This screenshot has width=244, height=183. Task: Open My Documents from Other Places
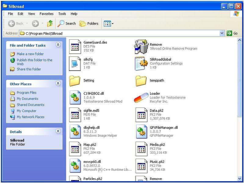tap(27, 99)
